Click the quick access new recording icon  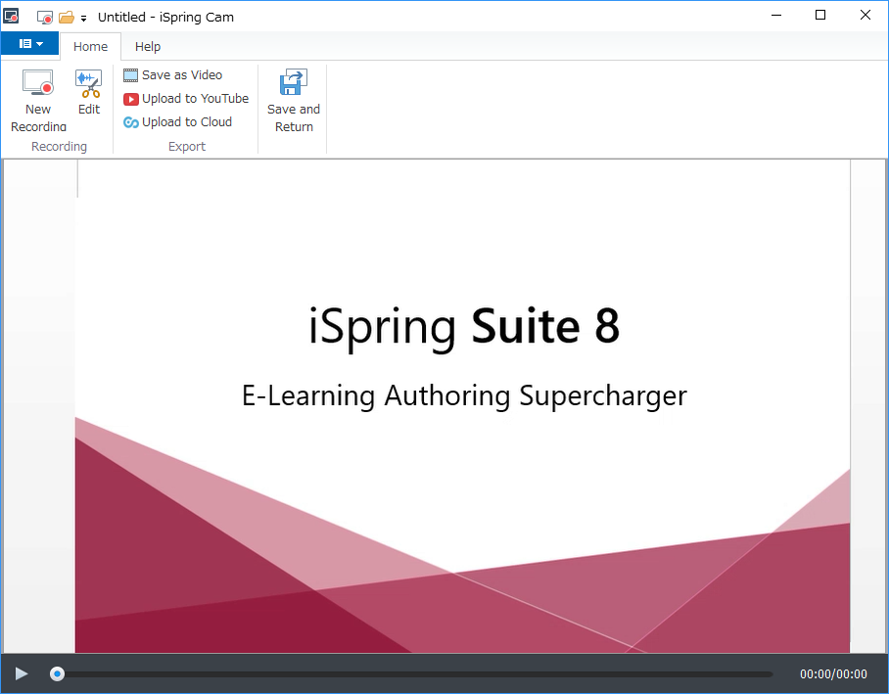click(x=45, y=18)
